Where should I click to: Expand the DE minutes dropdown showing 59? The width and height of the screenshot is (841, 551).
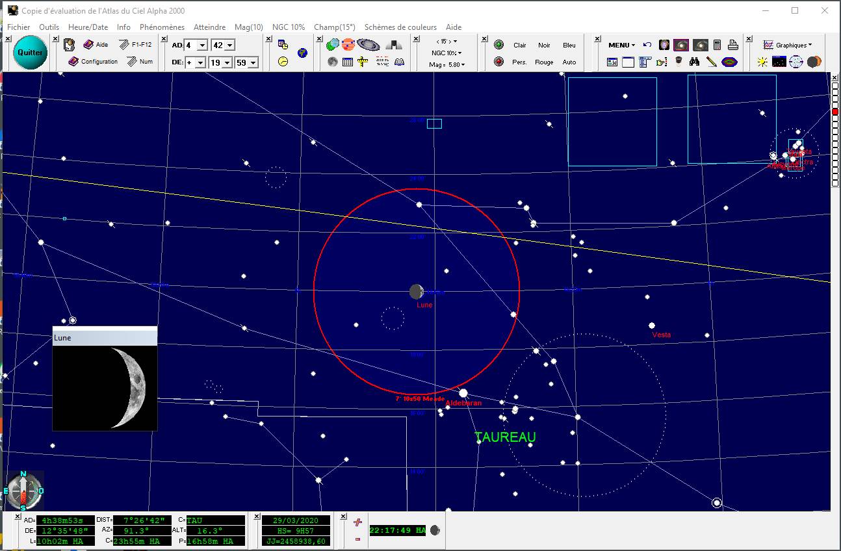click(x=253, y=62)
